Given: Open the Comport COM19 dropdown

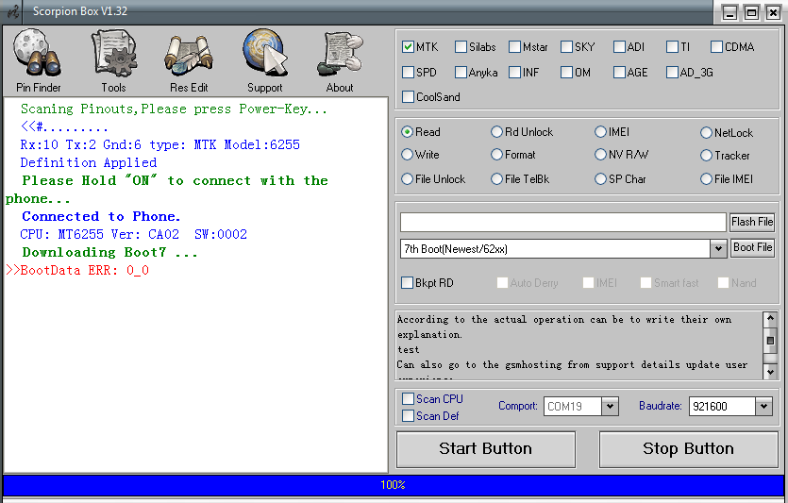Looking at the screenshot, I should point(610,406).
